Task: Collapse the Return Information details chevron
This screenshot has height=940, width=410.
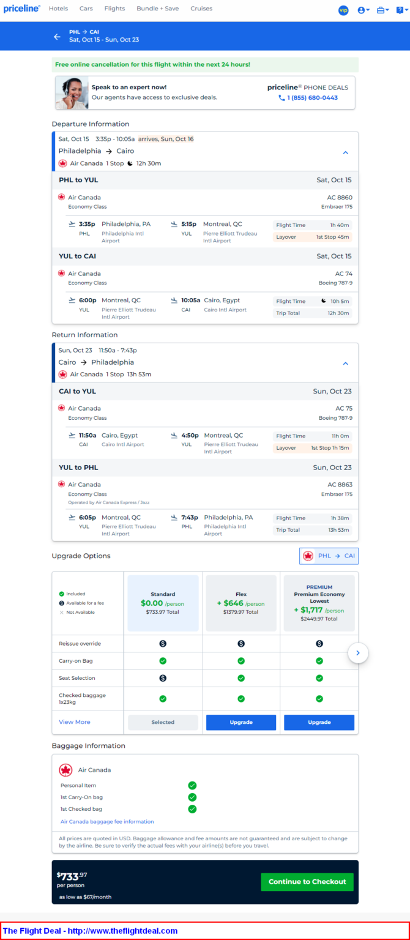Action: (x=345, y=364)
